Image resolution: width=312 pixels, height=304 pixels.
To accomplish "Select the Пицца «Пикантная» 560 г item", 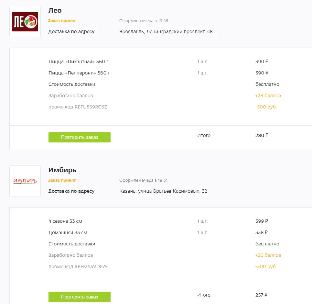I will [78, 62].
